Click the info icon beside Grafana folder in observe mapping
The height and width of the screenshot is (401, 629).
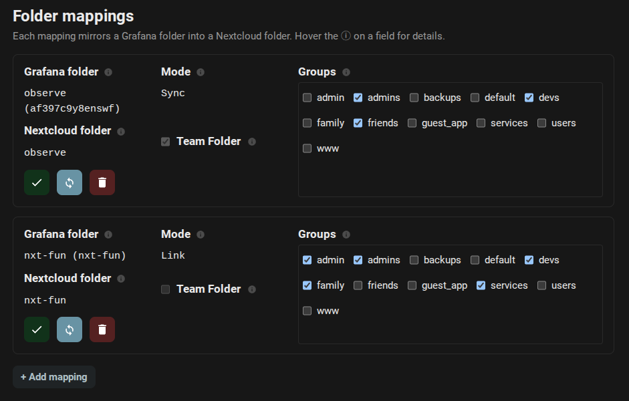[x=108, y=72]
